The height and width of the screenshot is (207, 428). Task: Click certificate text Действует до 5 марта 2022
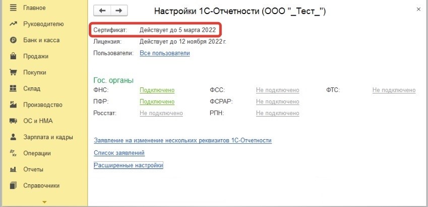177,30
